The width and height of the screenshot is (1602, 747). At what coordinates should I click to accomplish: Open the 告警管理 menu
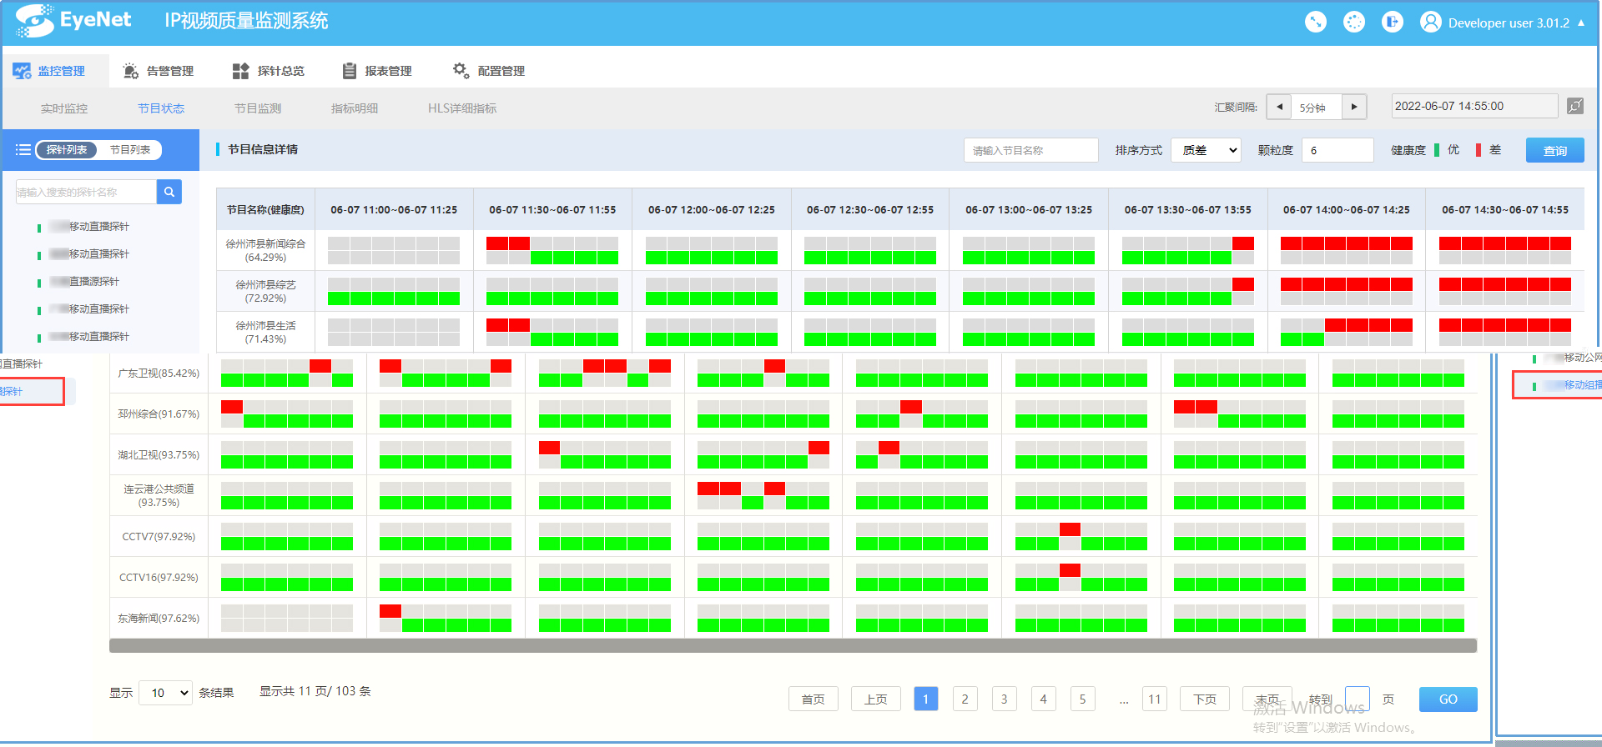coord(159,71)
